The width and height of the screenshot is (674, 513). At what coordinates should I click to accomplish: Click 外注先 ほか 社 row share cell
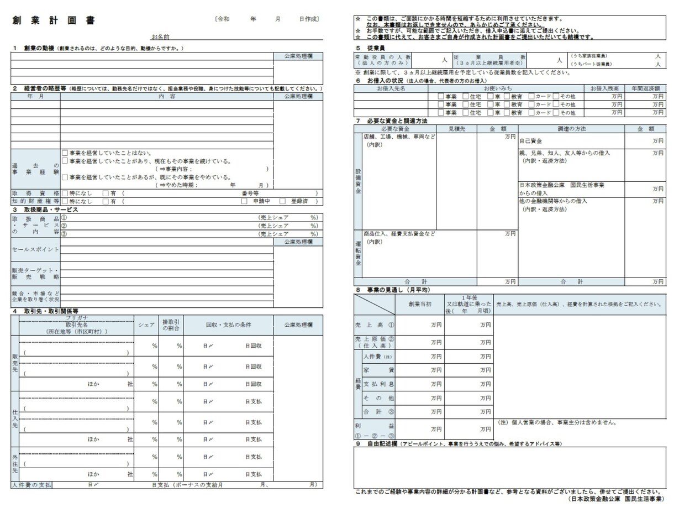tap(146, 474)
